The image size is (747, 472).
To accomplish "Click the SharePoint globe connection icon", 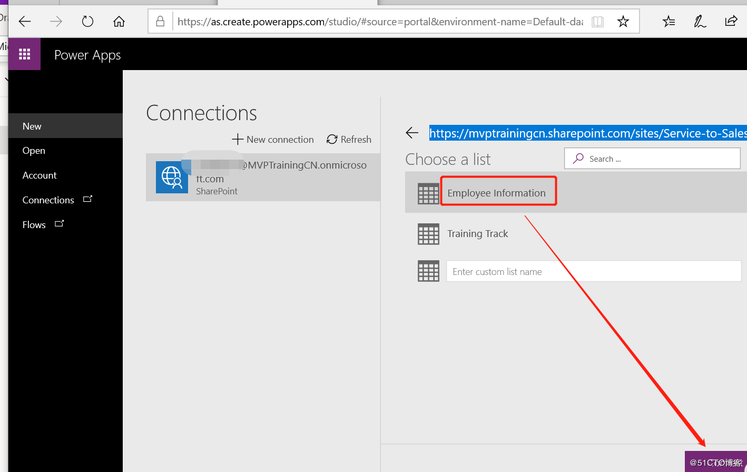I will pos(172,178).
